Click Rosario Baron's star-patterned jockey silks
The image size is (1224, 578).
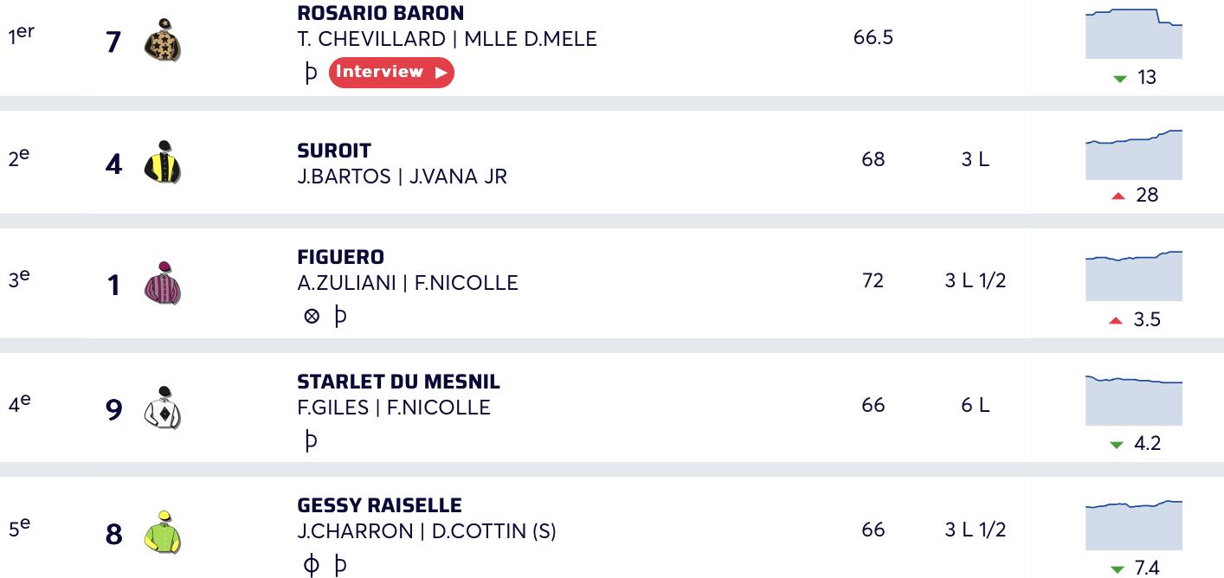coord(163,40)
